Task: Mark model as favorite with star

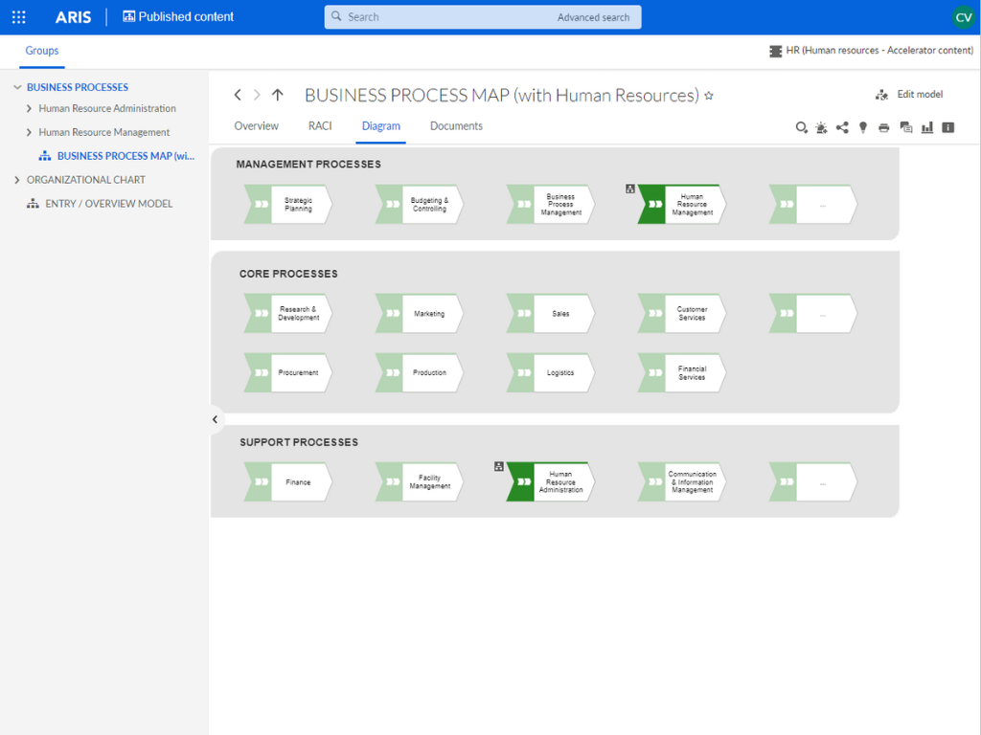Action: tap(708, 96)
